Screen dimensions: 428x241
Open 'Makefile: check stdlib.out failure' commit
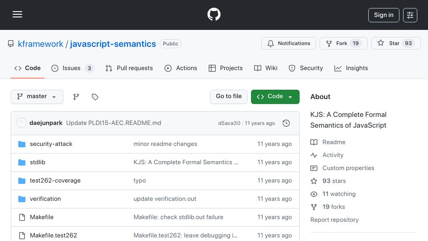[x=178, y=217]
